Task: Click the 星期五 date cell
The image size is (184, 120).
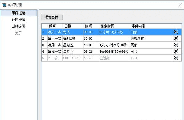Action: click(x=73, y=45)
